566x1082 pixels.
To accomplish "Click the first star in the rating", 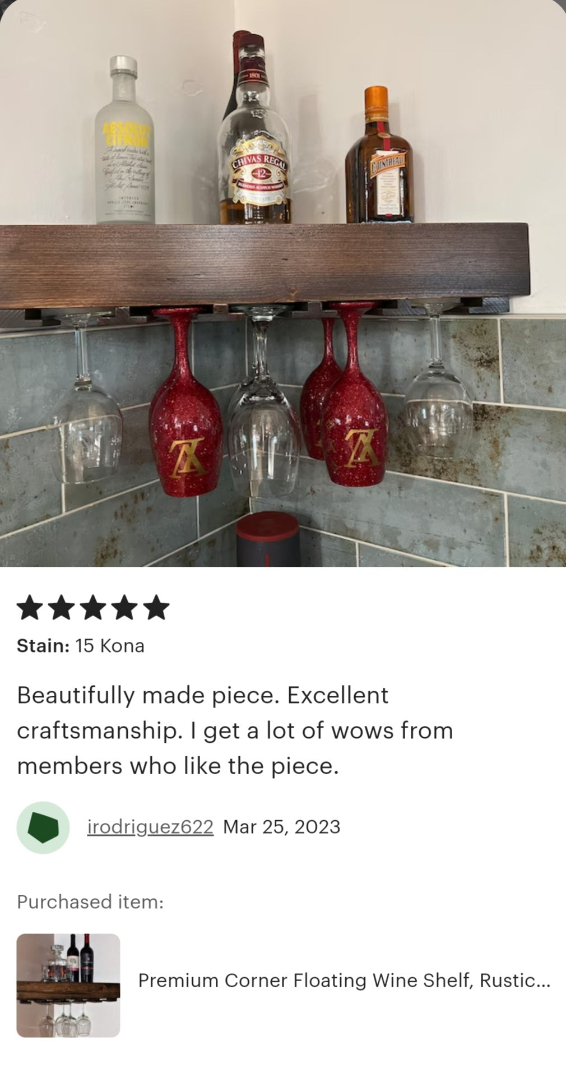I will point(30,608).
